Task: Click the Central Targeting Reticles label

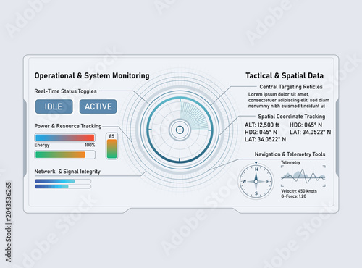Action: [291, 87]
